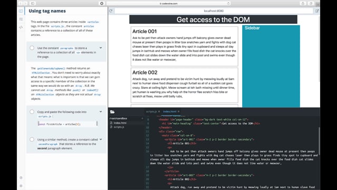Close the index.html editor tab

coord(179,111)
